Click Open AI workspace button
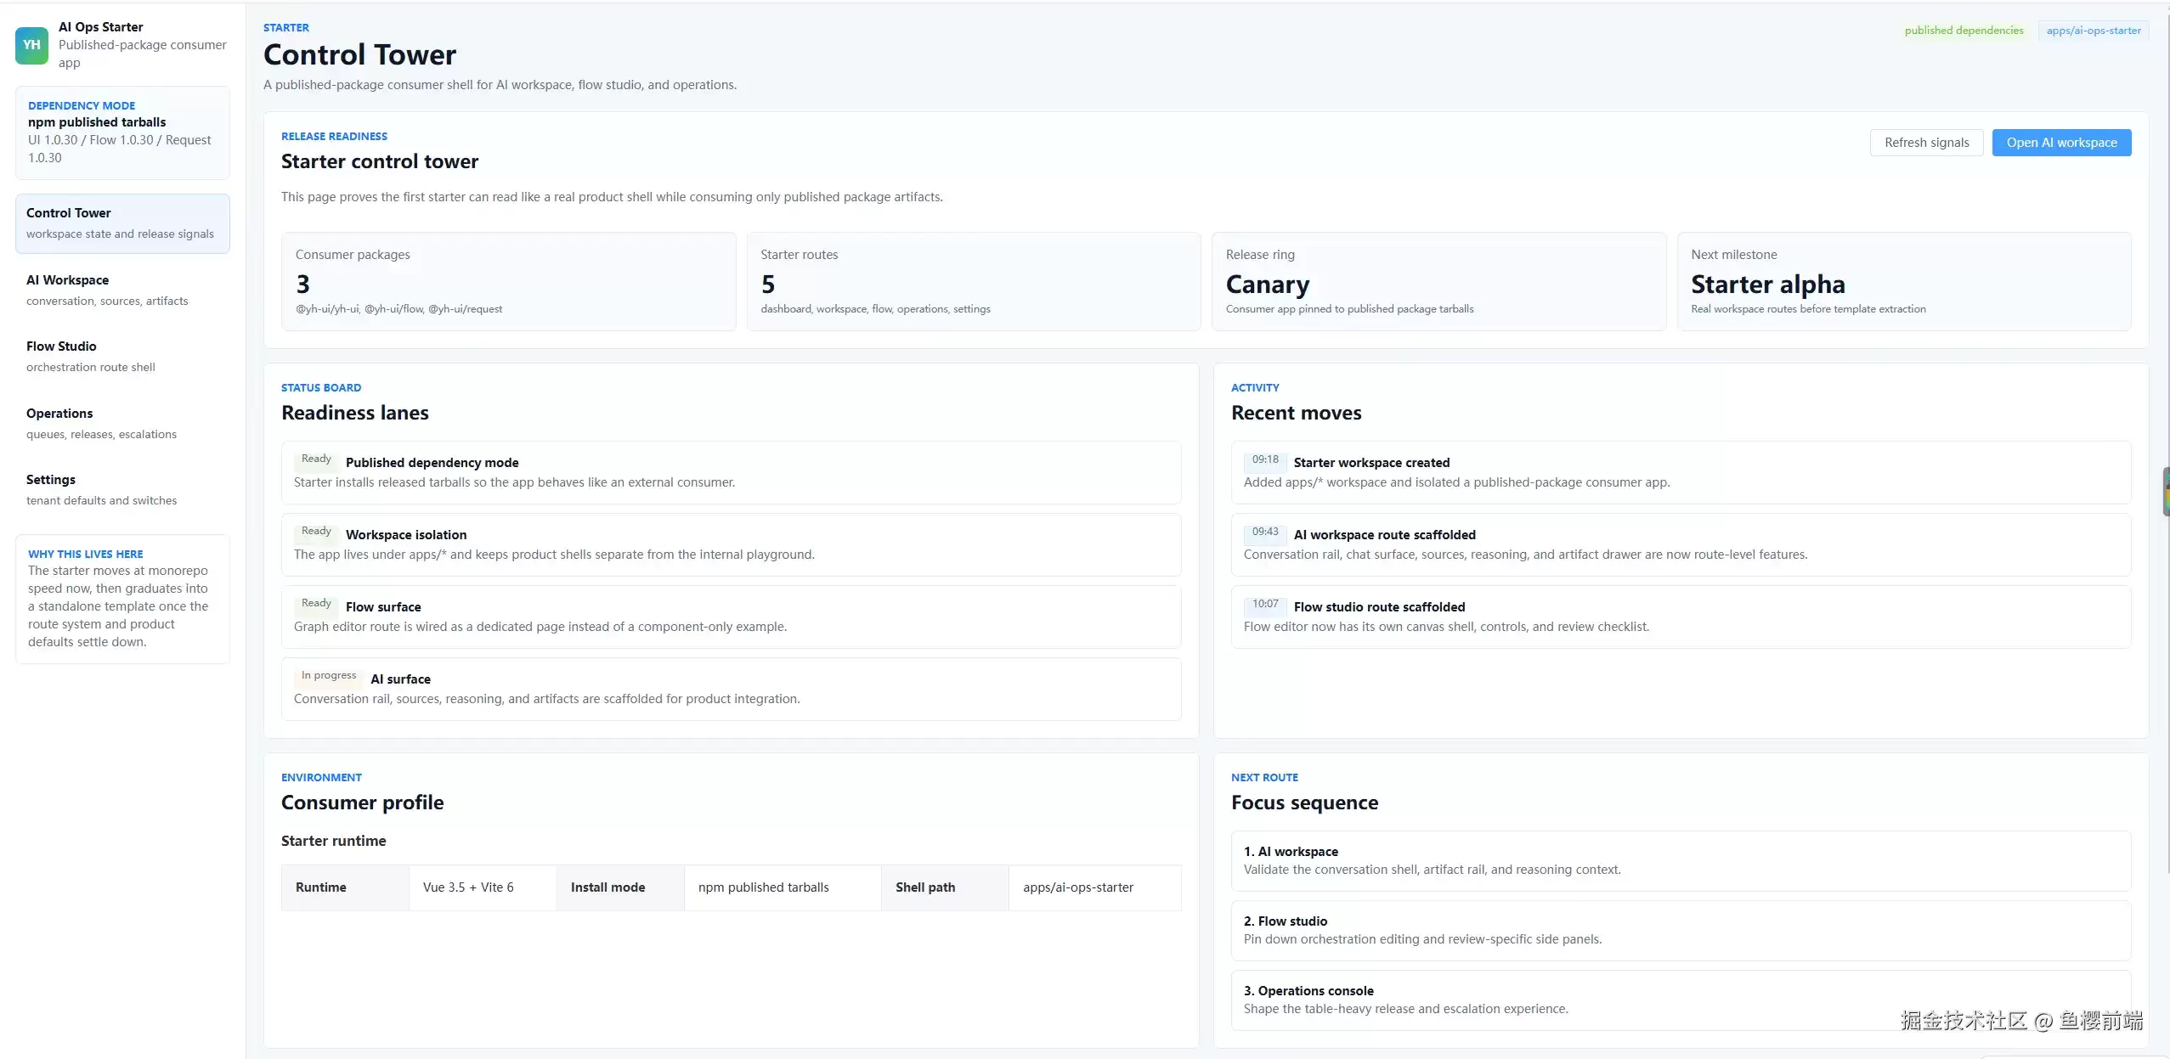Image resolution: width=2170 pixels, height=1059 pixels. [x=2061, y=143]
